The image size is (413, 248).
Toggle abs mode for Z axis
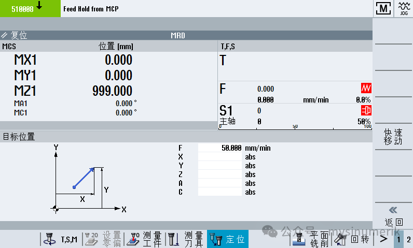pyautogui.click(x=250, y=174)
